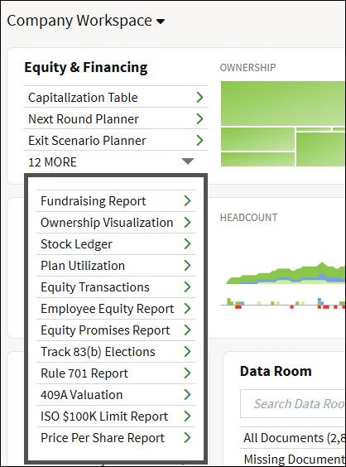Open the Company Workspace dropdown
346x467 pixels.
click(x=86, y=21)
